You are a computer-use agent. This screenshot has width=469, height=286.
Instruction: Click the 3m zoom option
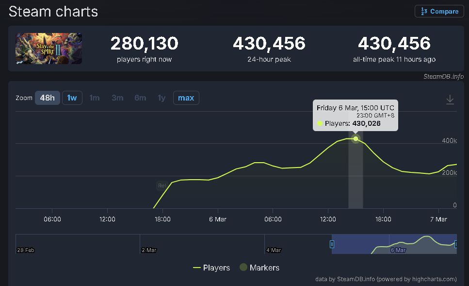tap(117, 98)
